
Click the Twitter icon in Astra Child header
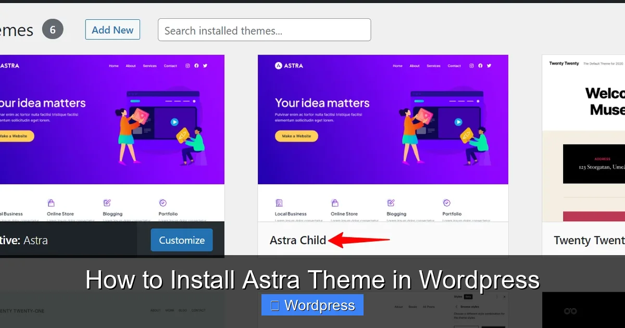(489, 66)
